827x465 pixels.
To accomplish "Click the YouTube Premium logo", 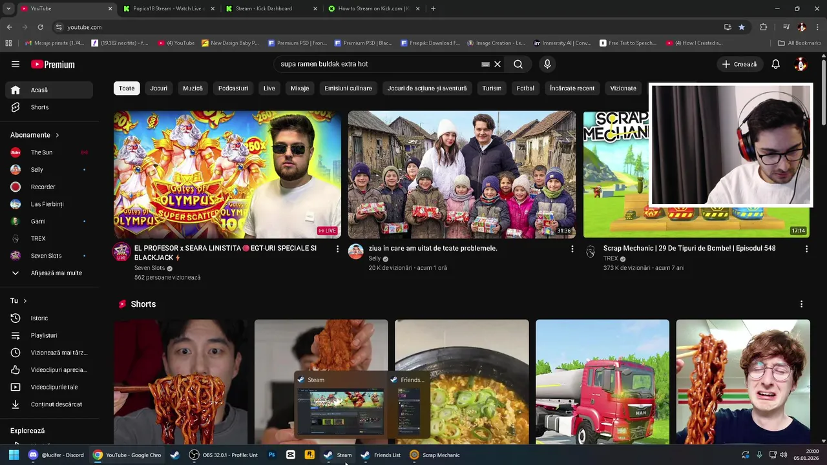I will 53,64.
